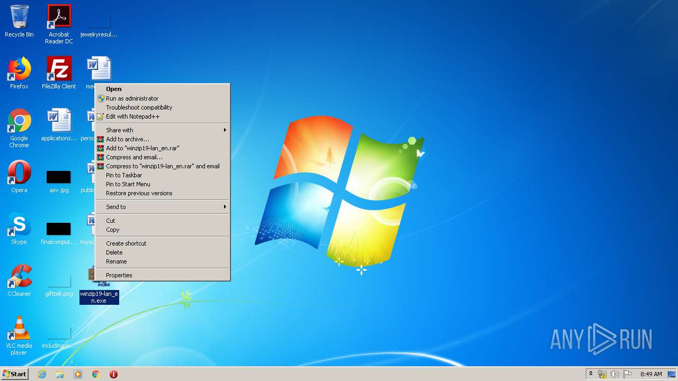678x381 pixels.
Task: Open Opera from the taskbar
Action: (113, 374)
